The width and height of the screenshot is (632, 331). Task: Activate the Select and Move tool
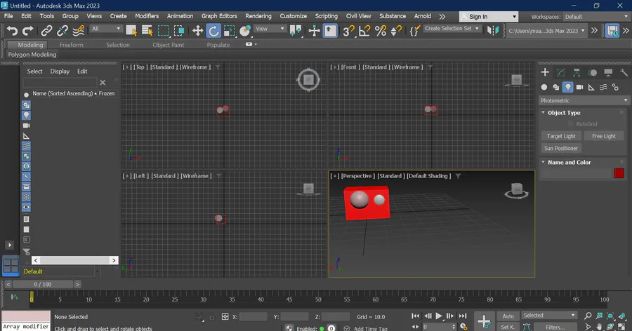tap(197, 31)
